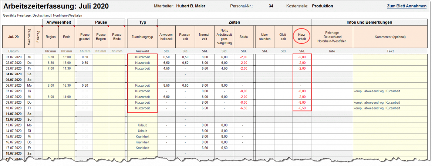Click the Beginn time cell for 01.07.2020
This screenshot has height=166, width=432.
point(51,57)
